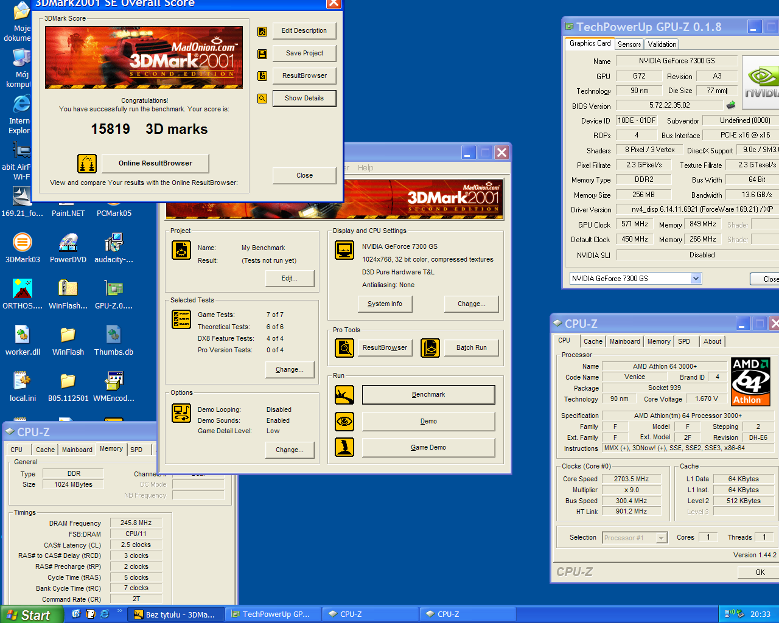Click the Save Project button
This screenshot has height=623, width=779.
coord(304,54)
